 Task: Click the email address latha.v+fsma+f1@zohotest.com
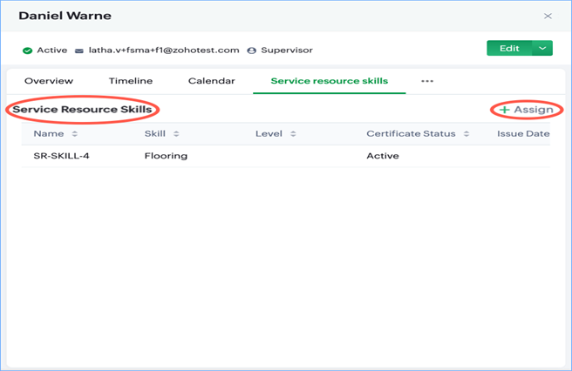(x=164, y=51)
